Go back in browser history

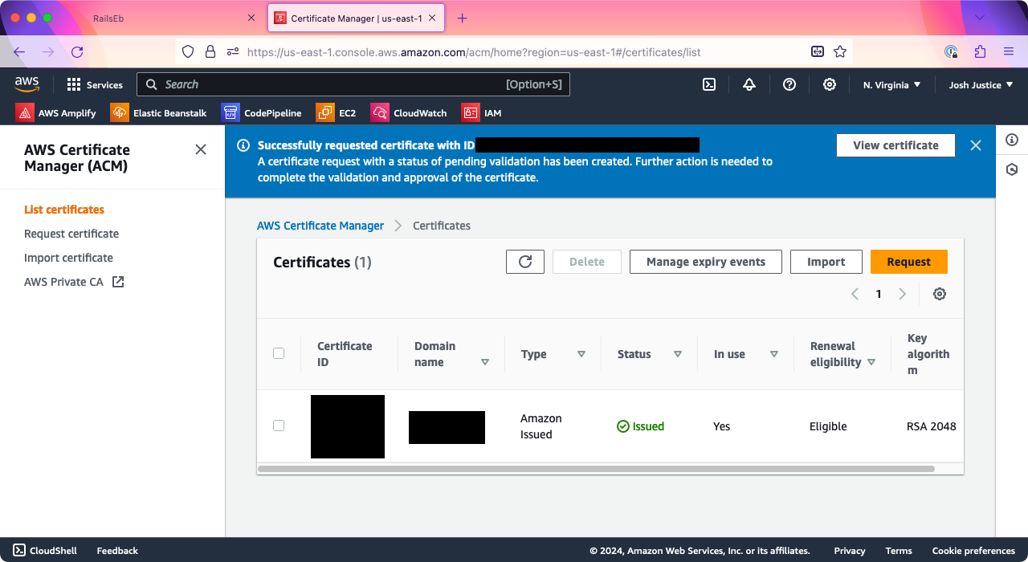pos(19,51)
